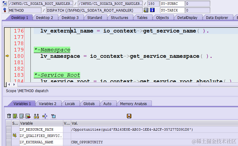Open the Objects tab
Viewport: 238px width, 146px height.
162,17
